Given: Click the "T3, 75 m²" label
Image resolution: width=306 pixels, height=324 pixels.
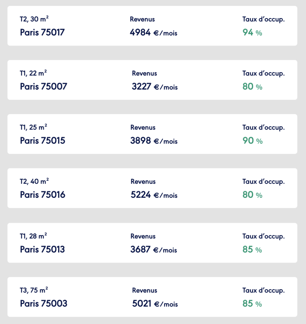Looking at the screenshot, I should click(34, 290).
